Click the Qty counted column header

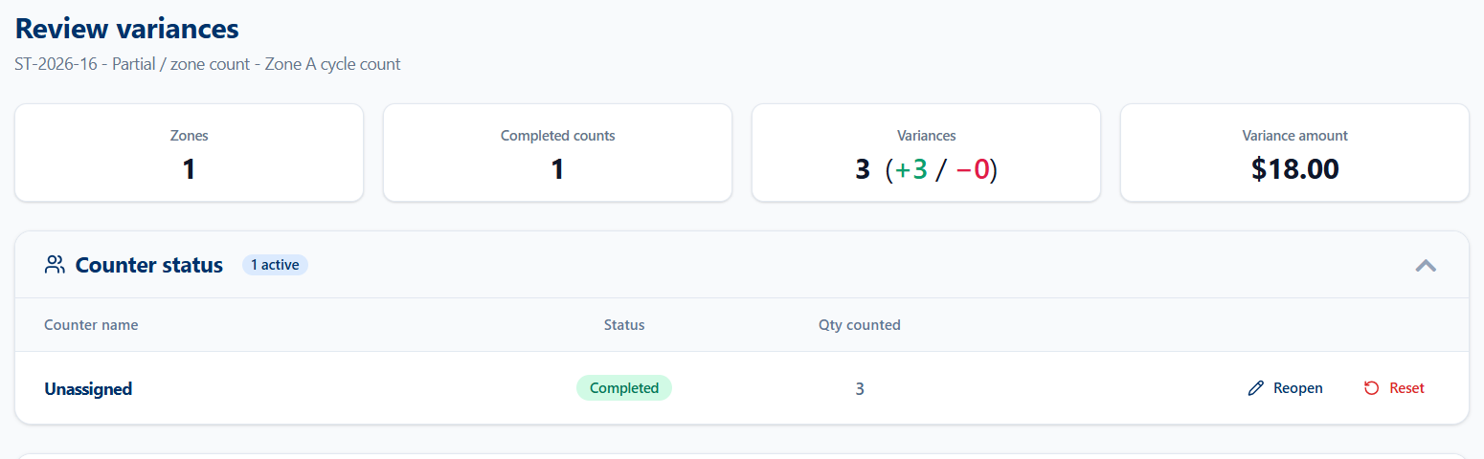(860, 325)
